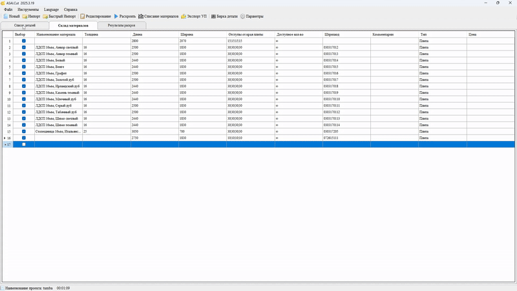The height and width of the screenshot is (291, 517).
Task: Select the ЛДСП Камень темный name cell
Action: 58,92
